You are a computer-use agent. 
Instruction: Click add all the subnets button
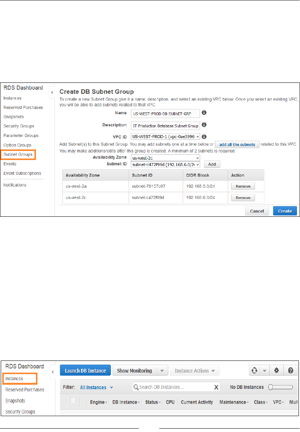(x=237, y=145)
